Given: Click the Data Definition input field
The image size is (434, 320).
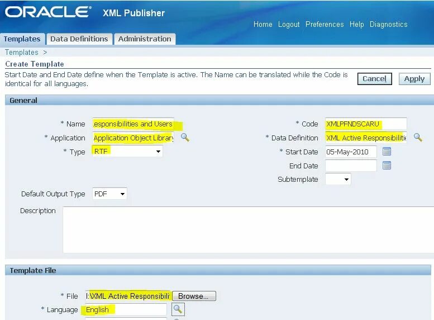Looking at the screenshot, I should point(366,138).
